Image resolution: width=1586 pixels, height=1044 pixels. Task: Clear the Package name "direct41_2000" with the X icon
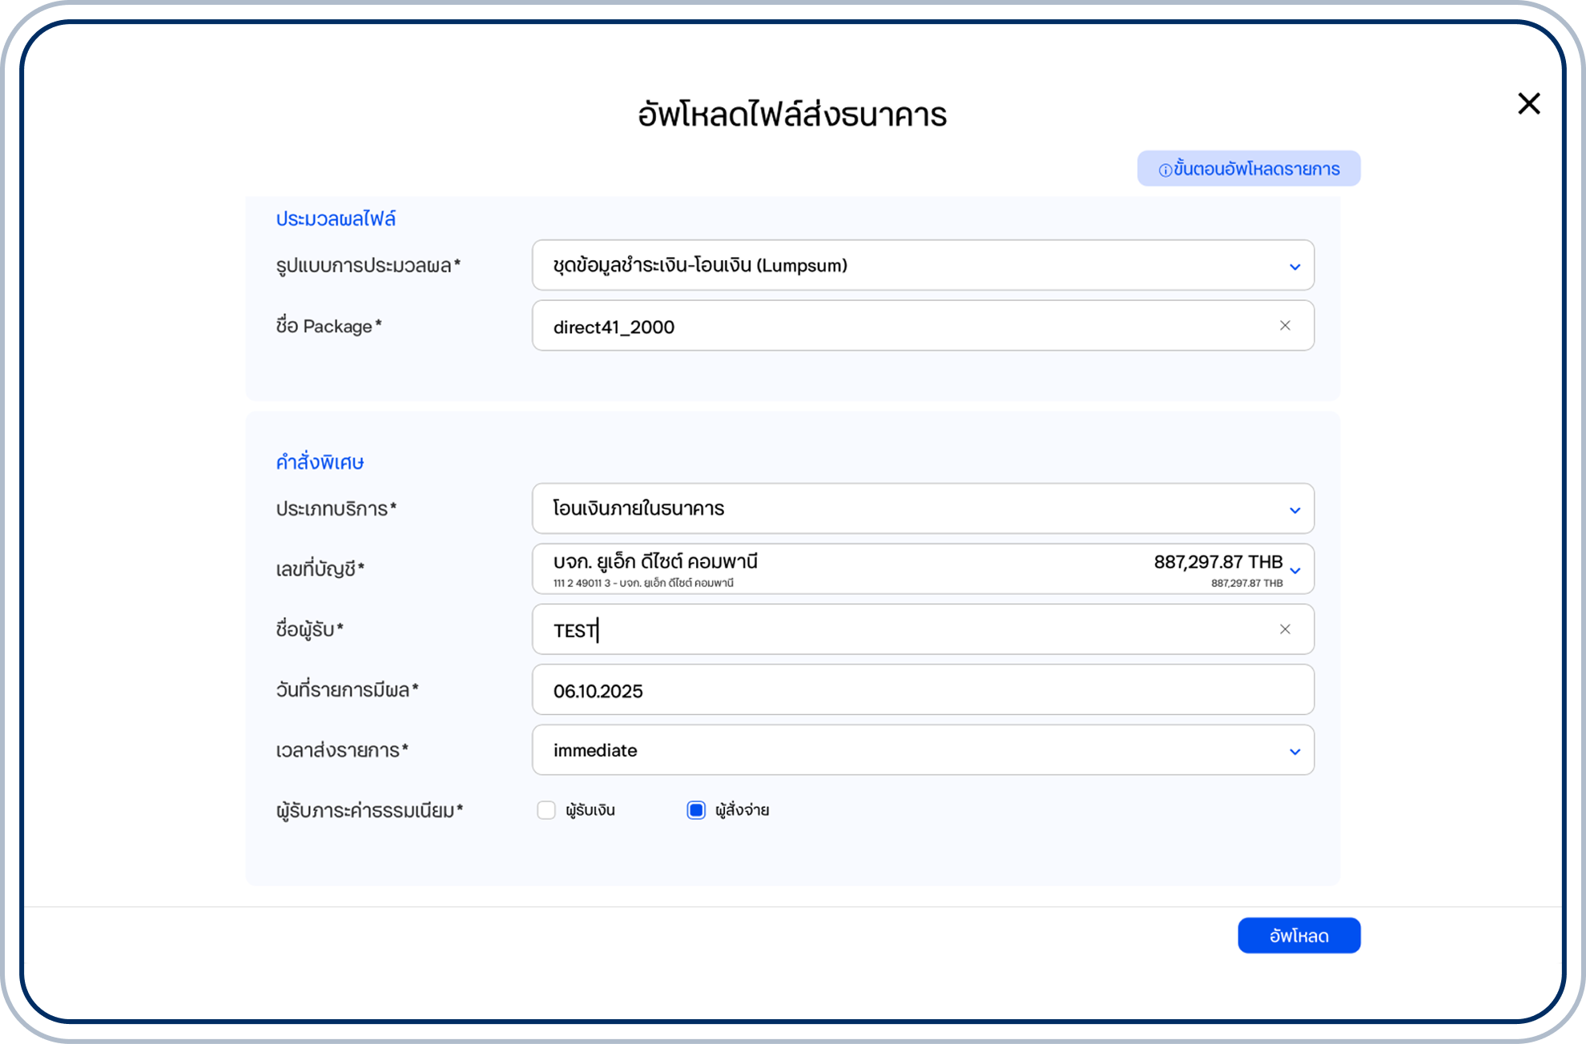[x=1286, y=326]
